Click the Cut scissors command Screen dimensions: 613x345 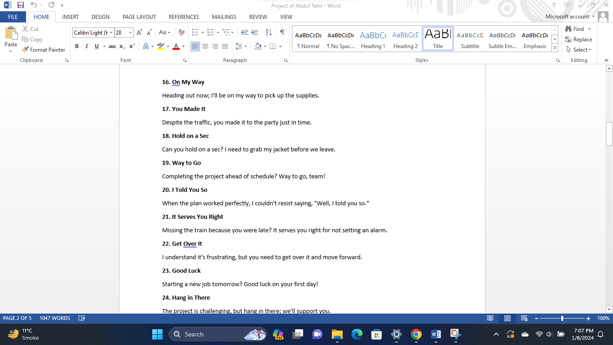coord(31,29)
